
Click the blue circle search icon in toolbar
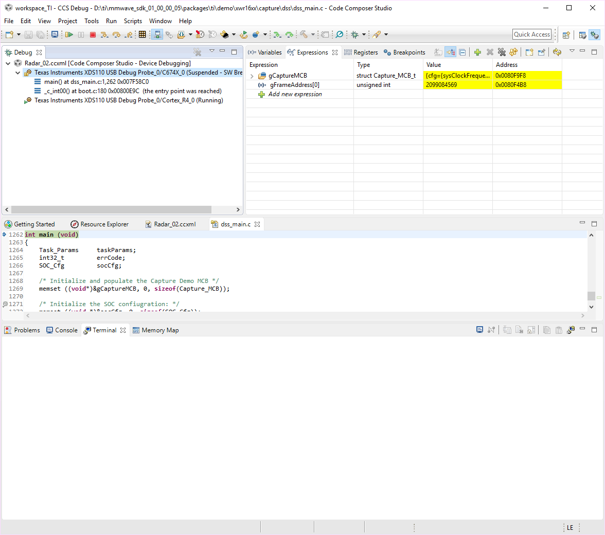point(339,34)
